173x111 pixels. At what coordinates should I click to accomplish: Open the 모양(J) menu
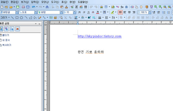click(45, 2)
